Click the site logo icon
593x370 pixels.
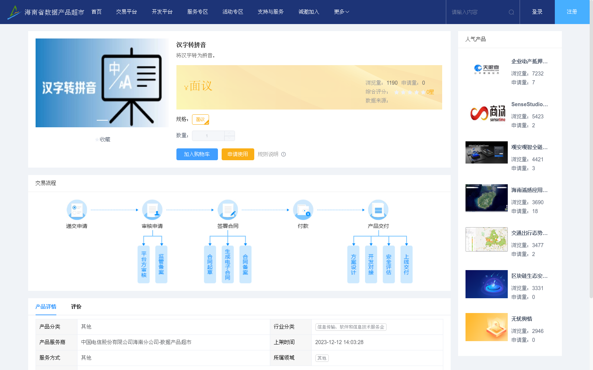point(14,12)
